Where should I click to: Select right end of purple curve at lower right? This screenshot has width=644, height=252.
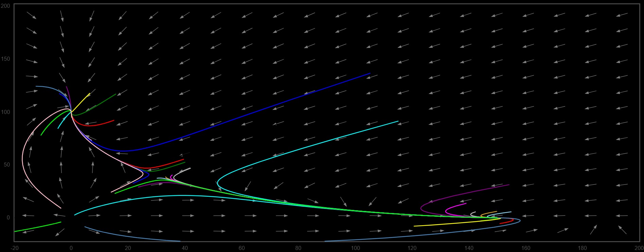pos(509,185)
